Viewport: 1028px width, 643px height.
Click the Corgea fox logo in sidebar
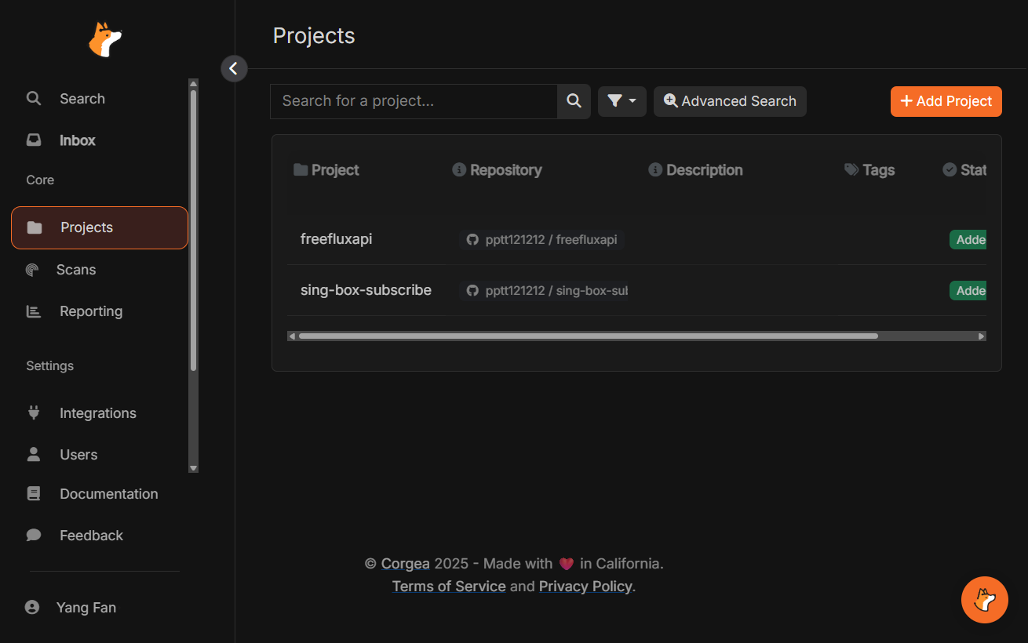(x=105, y=39)
